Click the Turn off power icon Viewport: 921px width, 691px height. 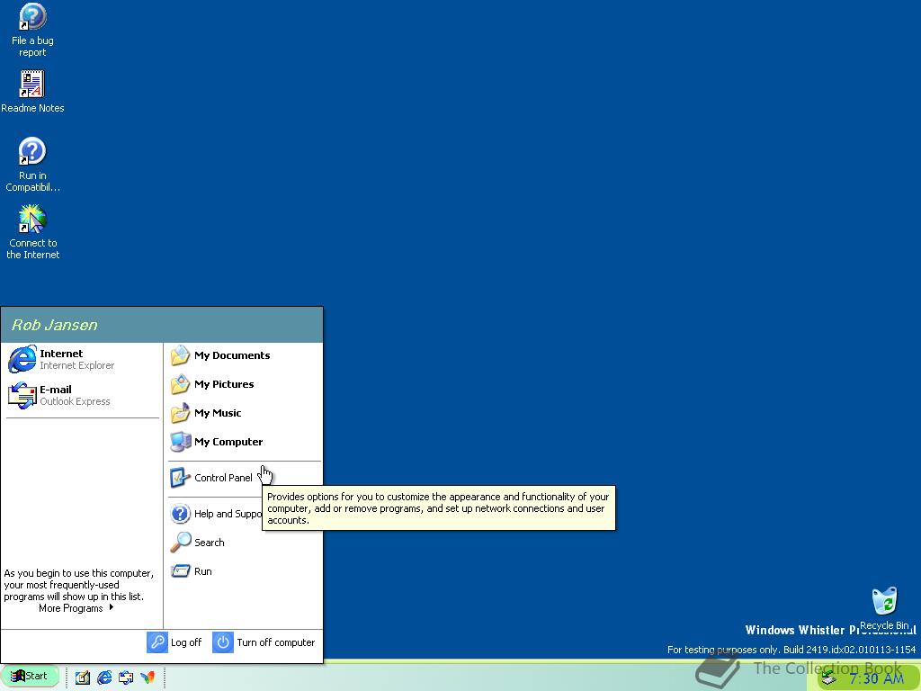point(223,642)
